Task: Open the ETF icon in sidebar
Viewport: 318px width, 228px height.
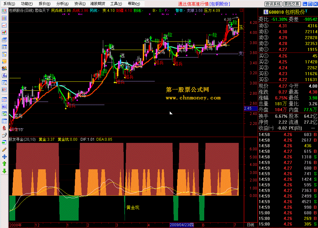Action: pyautogui.click(x=4, y=89)
